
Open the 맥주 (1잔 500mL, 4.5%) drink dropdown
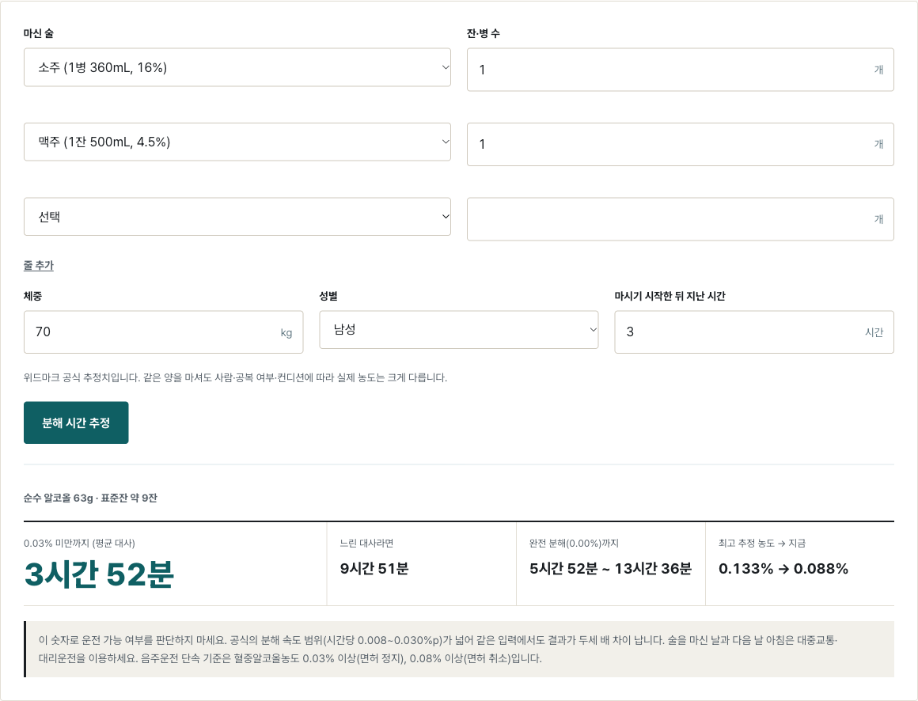point(237,142)
